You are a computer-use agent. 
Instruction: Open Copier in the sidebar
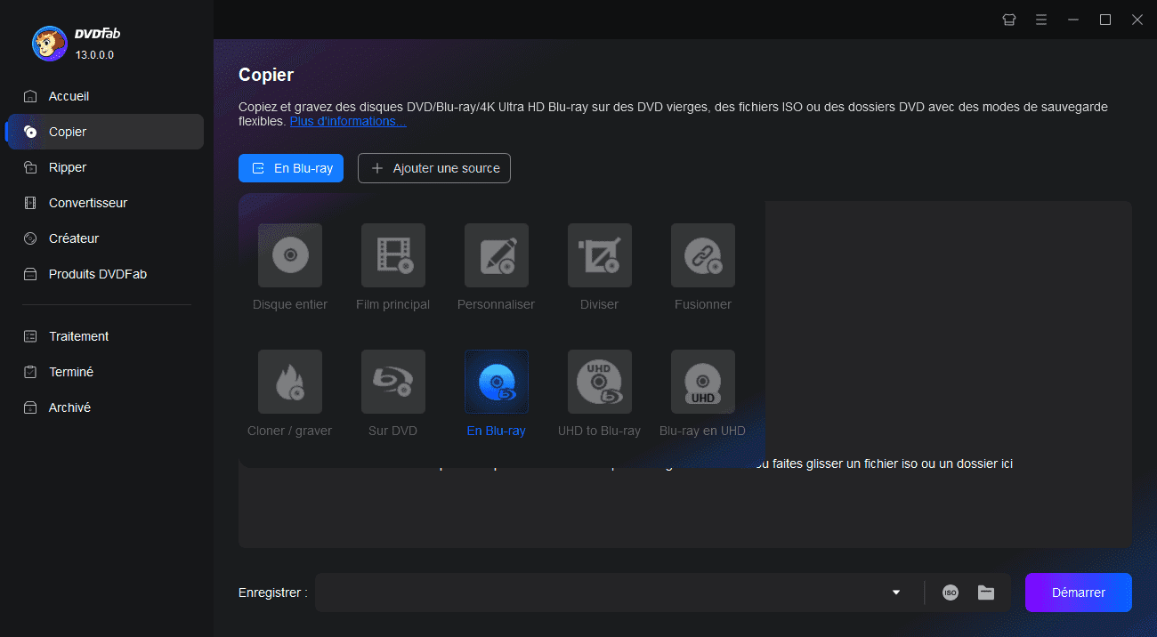(105, 132)
